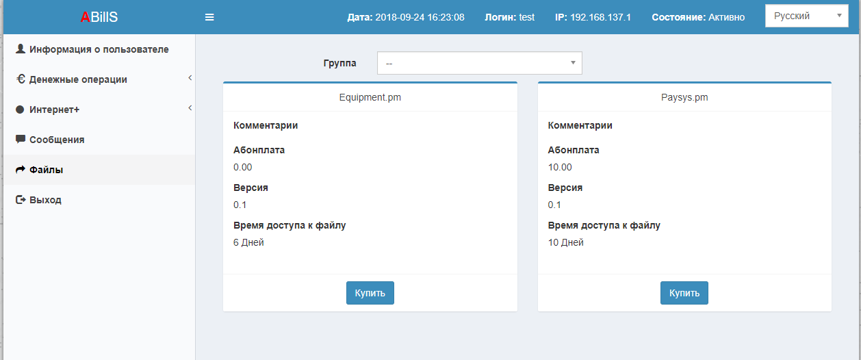
Task: Click the speech bubble icon for Сообщения
Action: [x=21, y=140]
